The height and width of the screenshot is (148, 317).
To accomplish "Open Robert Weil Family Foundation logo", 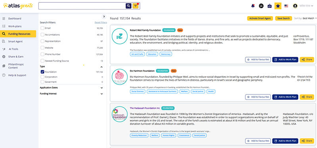I will (x=120, y=36).
